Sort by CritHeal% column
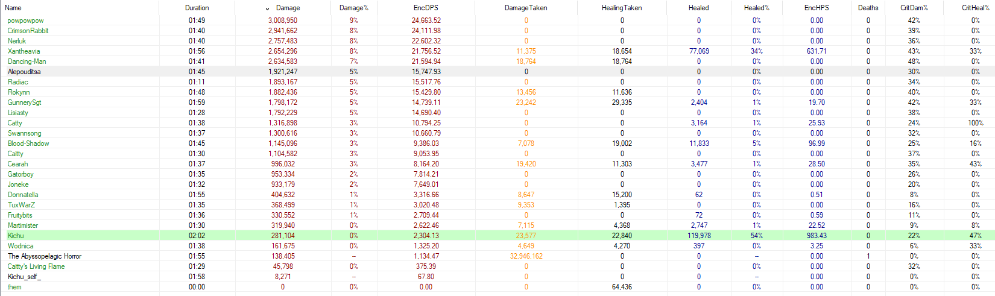This screenshot has width=995, height=296. [975, 8]
